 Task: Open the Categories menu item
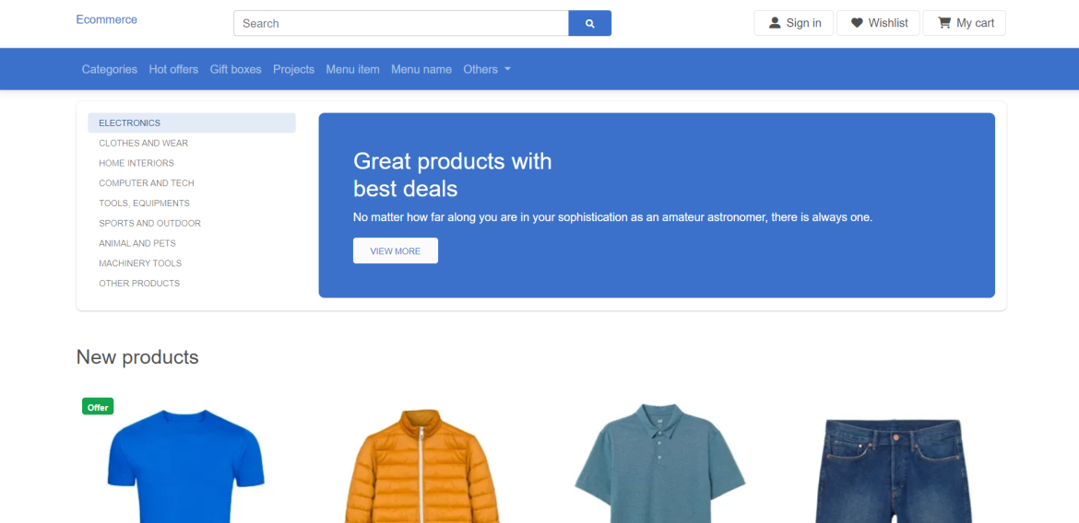[110, 69]
